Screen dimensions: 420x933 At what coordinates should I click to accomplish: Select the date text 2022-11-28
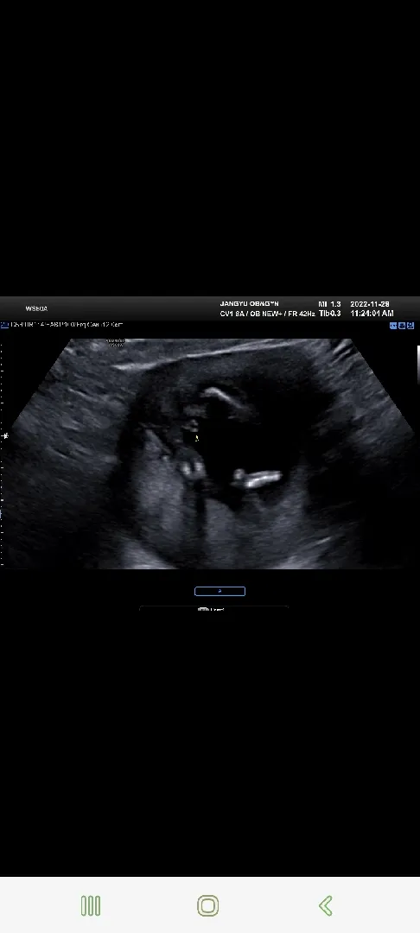[370, 304]
